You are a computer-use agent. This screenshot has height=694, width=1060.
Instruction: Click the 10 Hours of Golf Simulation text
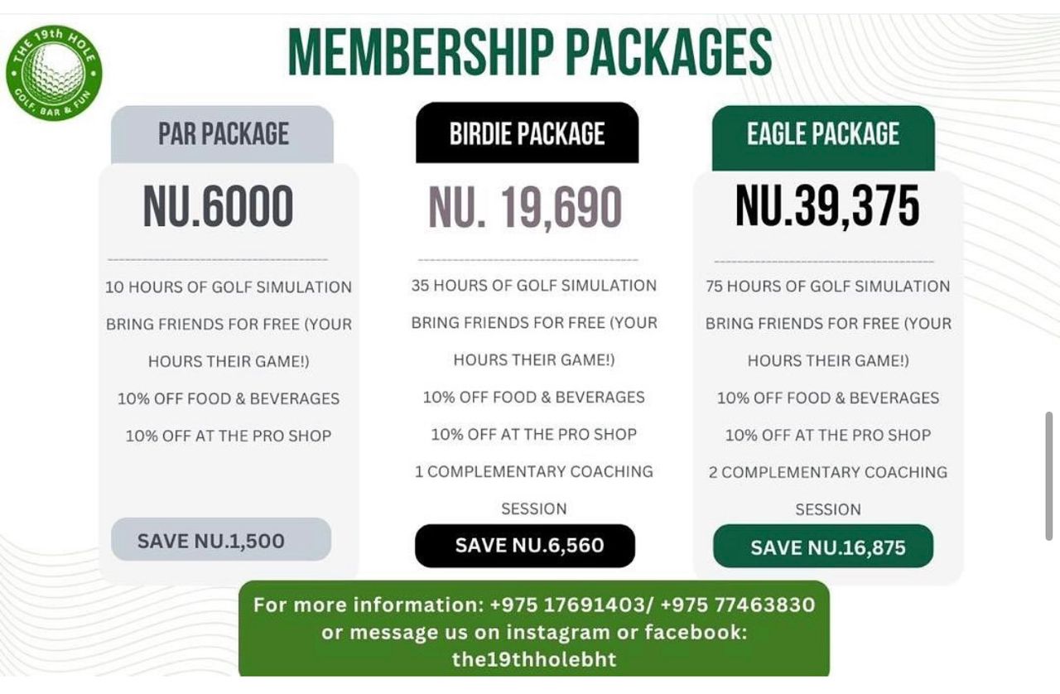(x=229, y=287)
